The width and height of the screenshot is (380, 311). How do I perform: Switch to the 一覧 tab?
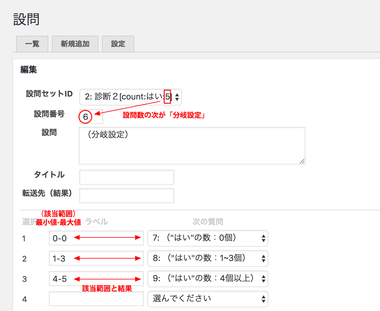pos(32,44)
